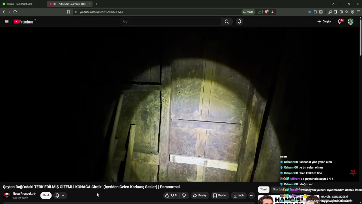Viewport: 362px width, 204px height.
Task: Toggle the browser sidebar panel
Action: pos(335,12)
